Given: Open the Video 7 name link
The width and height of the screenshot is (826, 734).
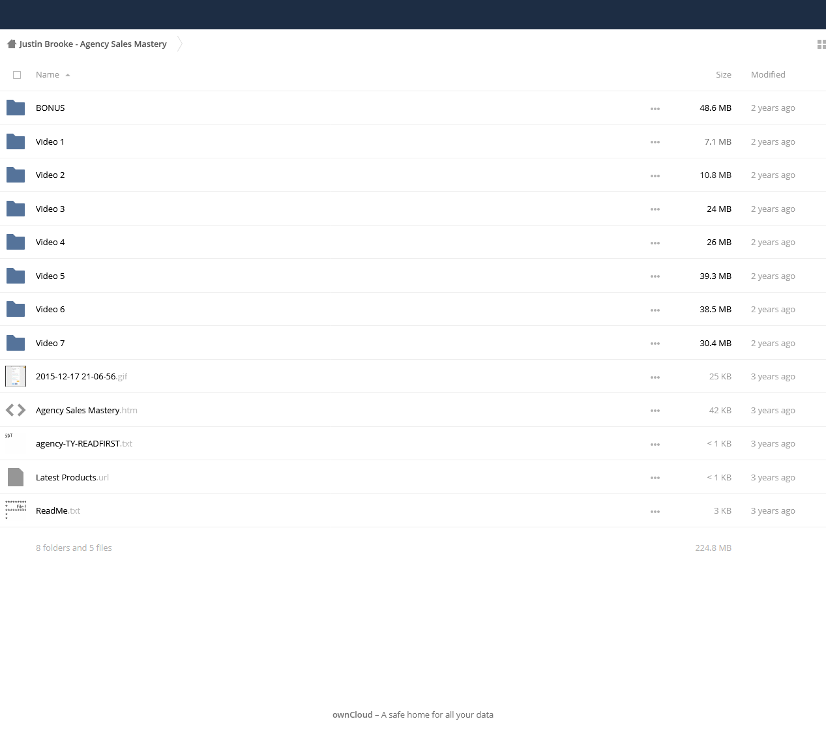Looking at the screenshot, I should (50, 343).
